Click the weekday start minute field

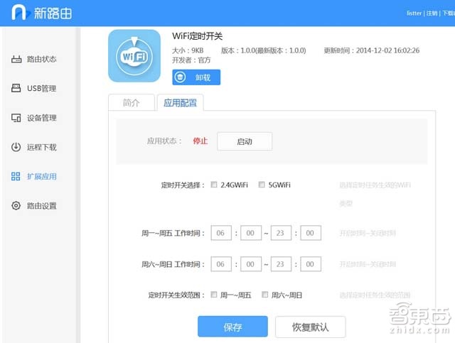click(251, 233)
